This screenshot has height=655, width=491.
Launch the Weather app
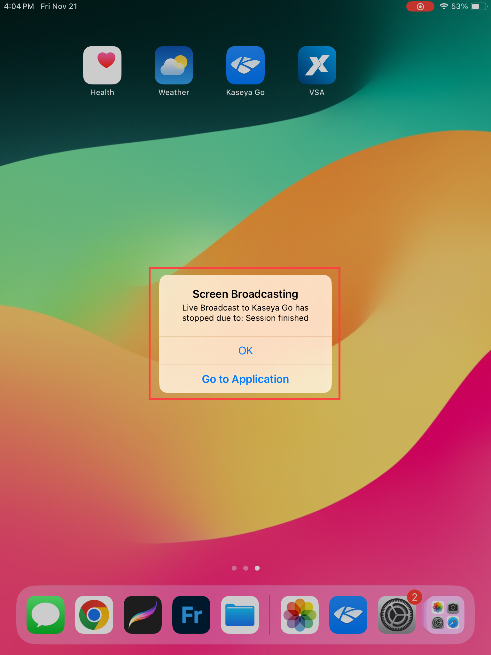(174, 65)
